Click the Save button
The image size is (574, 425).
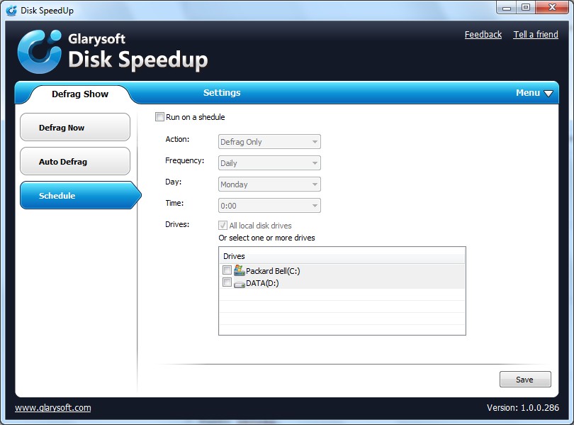point(525,379)
